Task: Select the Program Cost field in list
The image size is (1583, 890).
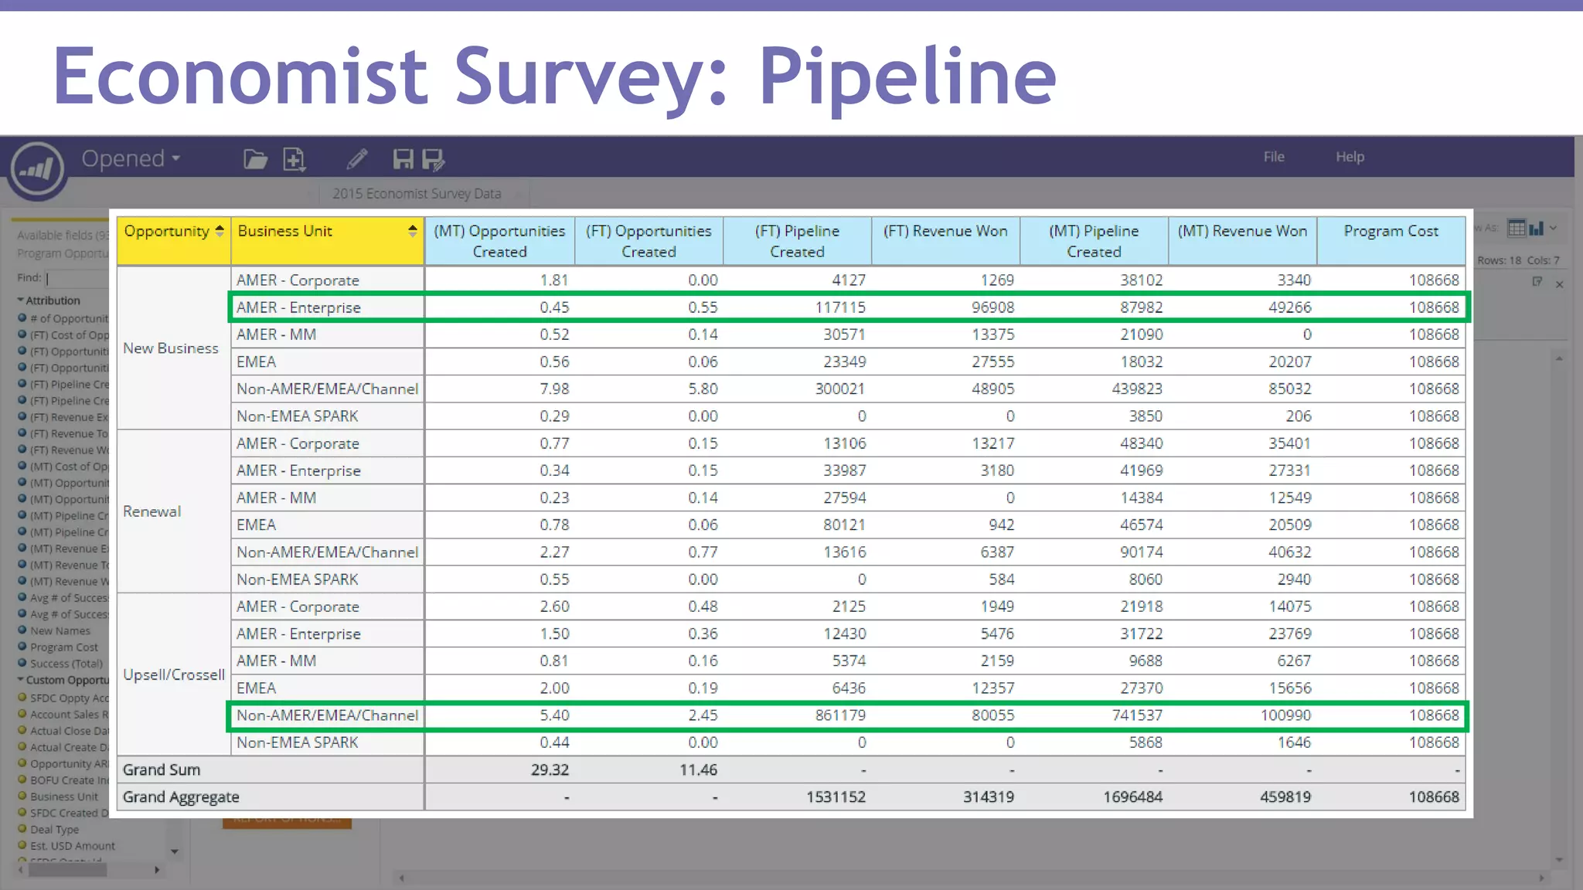Action: 64,647
